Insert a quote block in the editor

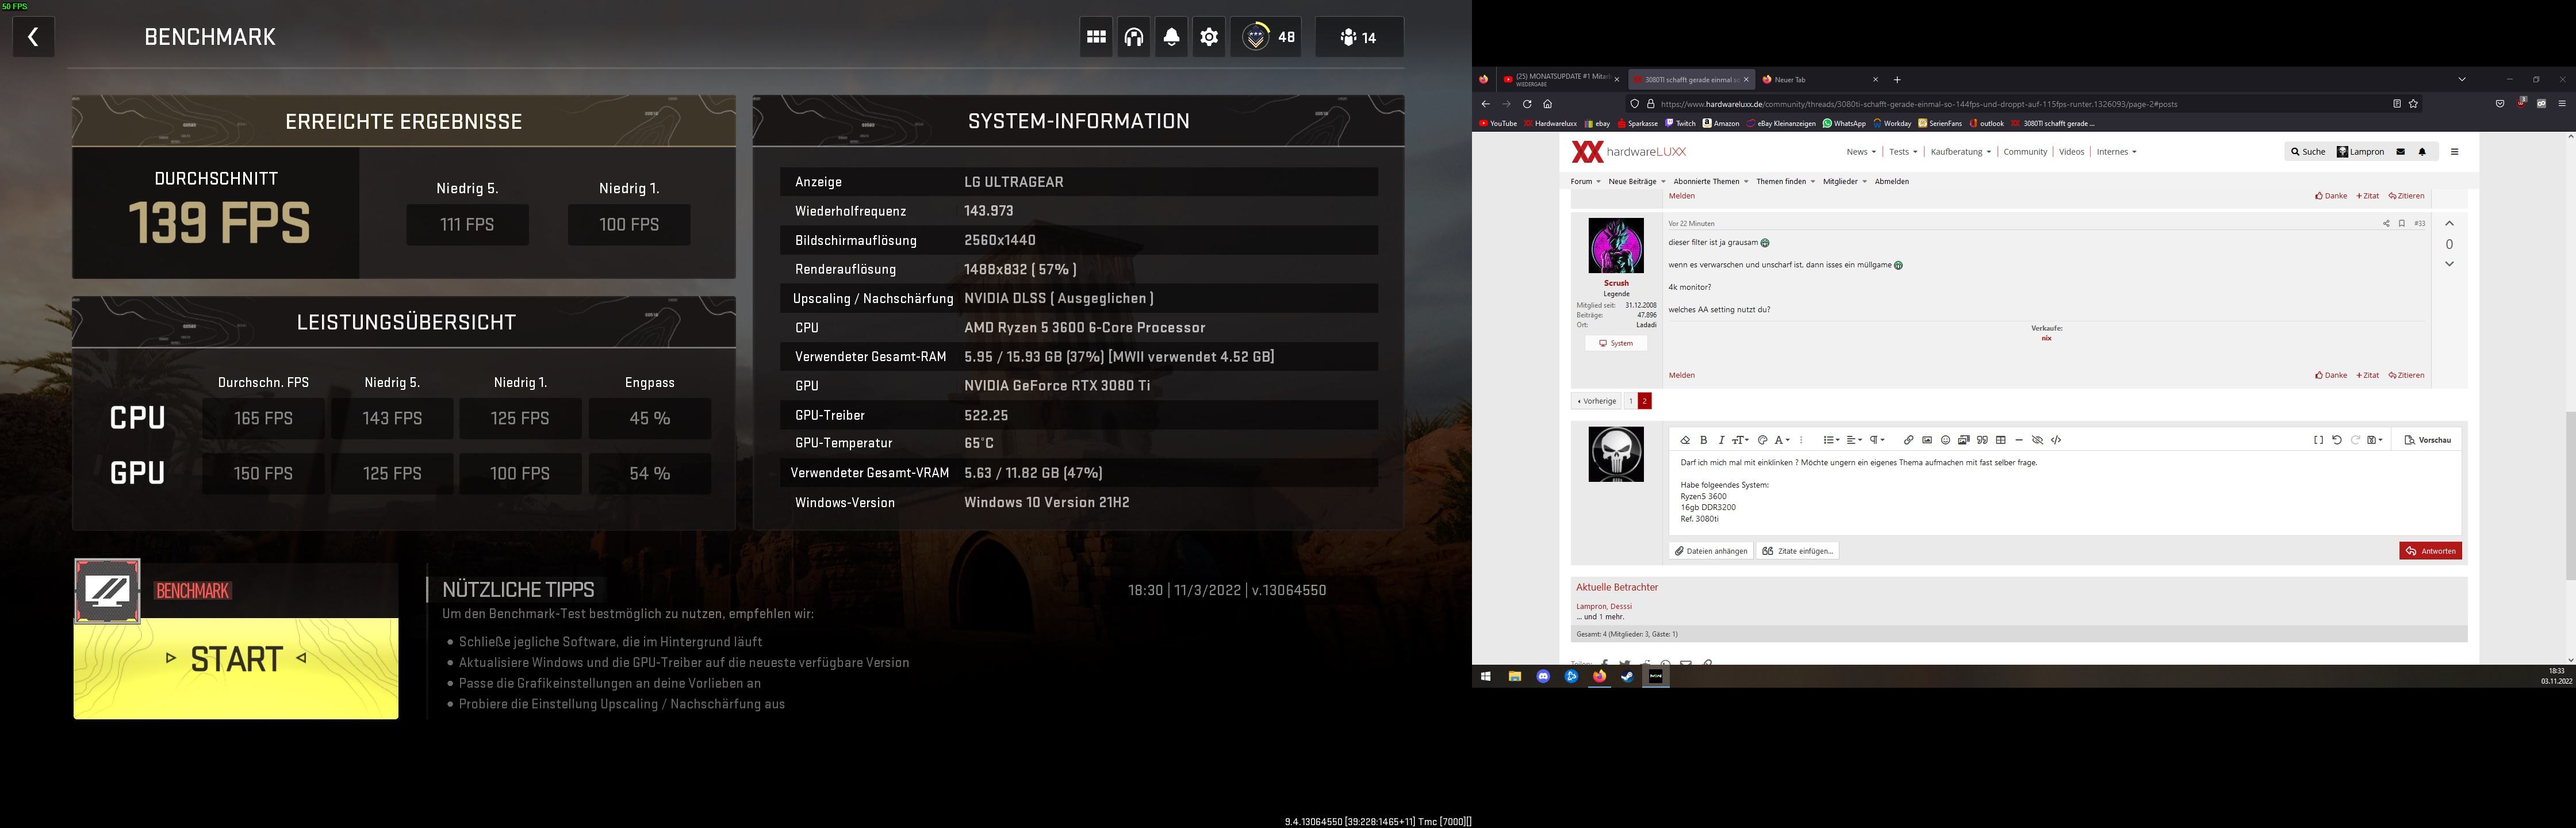[x=1982, y=440]
